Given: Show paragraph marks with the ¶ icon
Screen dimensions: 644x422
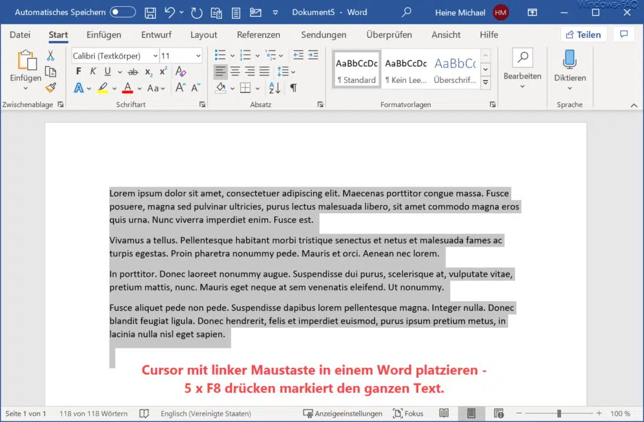Looking at the screenshot, I should point(293,88).
